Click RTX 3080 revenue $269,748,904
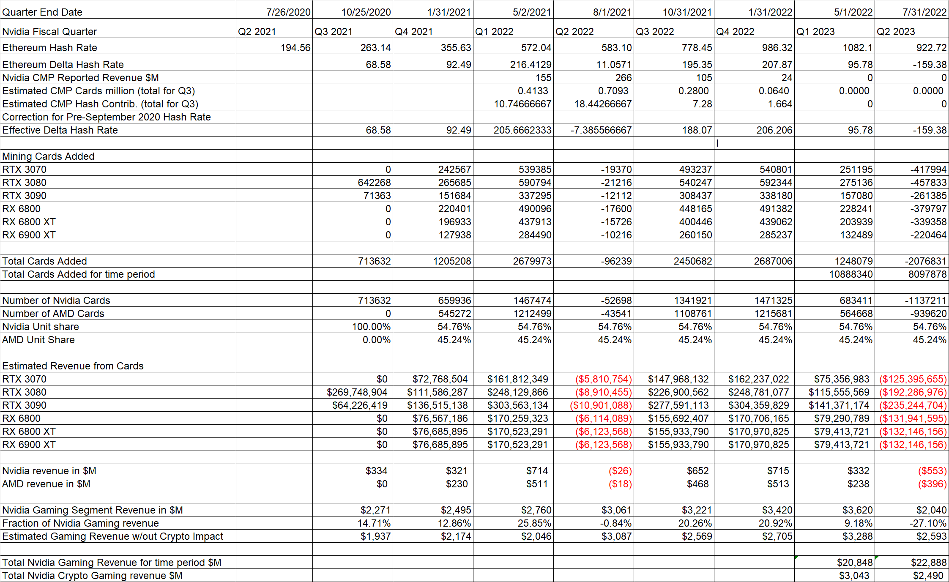Image resolution: width=949 pixels, height=582 pixels. pos(353,392)
